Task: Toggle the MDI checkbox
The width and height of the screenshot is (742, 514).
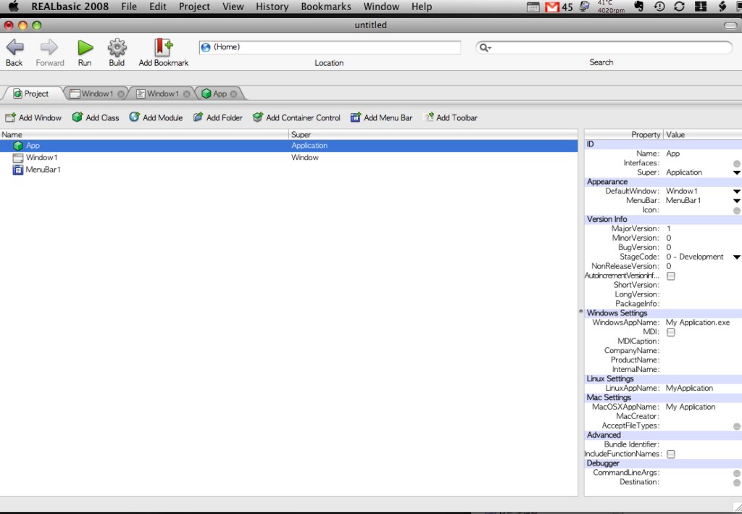Action: pyautogui.click(x=671, y=332)
